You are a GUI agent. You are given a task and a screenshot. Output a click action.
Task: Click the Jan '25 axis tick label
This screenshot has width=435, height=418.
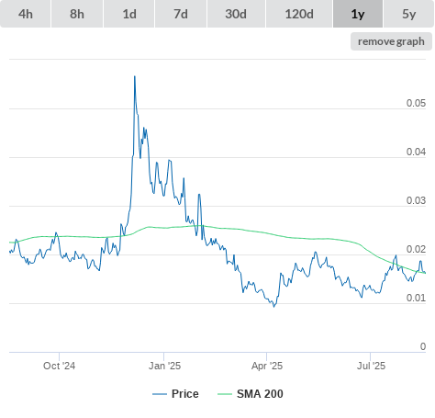(164, 366)
